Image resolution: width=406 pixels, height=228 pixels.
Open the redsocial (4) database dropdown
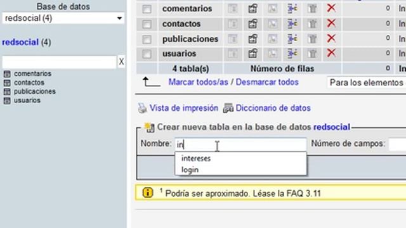pyautogui.click(x=63, y=18)
